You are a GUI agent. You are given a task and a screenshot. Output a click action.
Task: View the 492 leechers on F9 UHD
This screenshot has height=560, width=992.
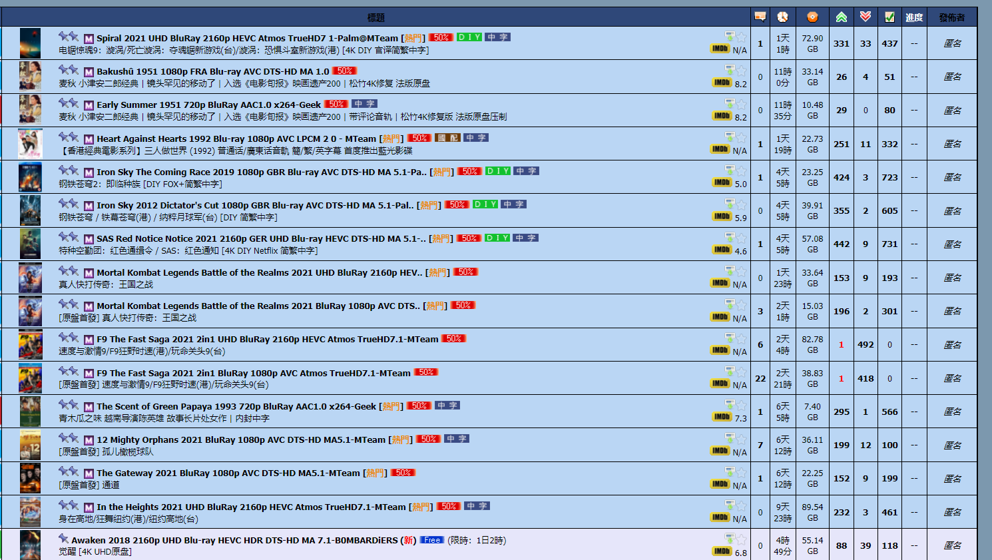click(x=866, y=345)
